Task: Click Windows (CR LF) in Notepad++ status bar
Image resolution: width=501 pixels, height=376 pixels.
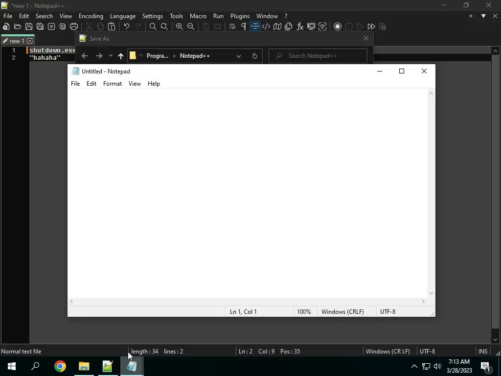Action: tap(388, 352)
